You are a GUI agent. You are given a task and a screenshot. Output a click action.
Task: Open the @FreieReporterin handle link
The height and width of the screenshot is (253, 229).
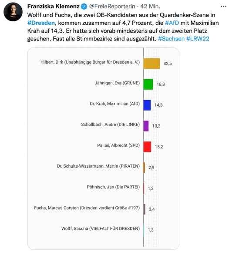[x=112, y=6]
